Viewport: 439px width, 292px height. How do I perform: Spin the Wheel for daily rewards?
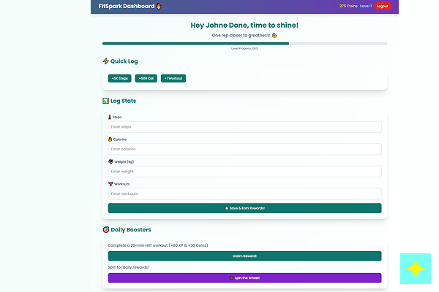244,278
